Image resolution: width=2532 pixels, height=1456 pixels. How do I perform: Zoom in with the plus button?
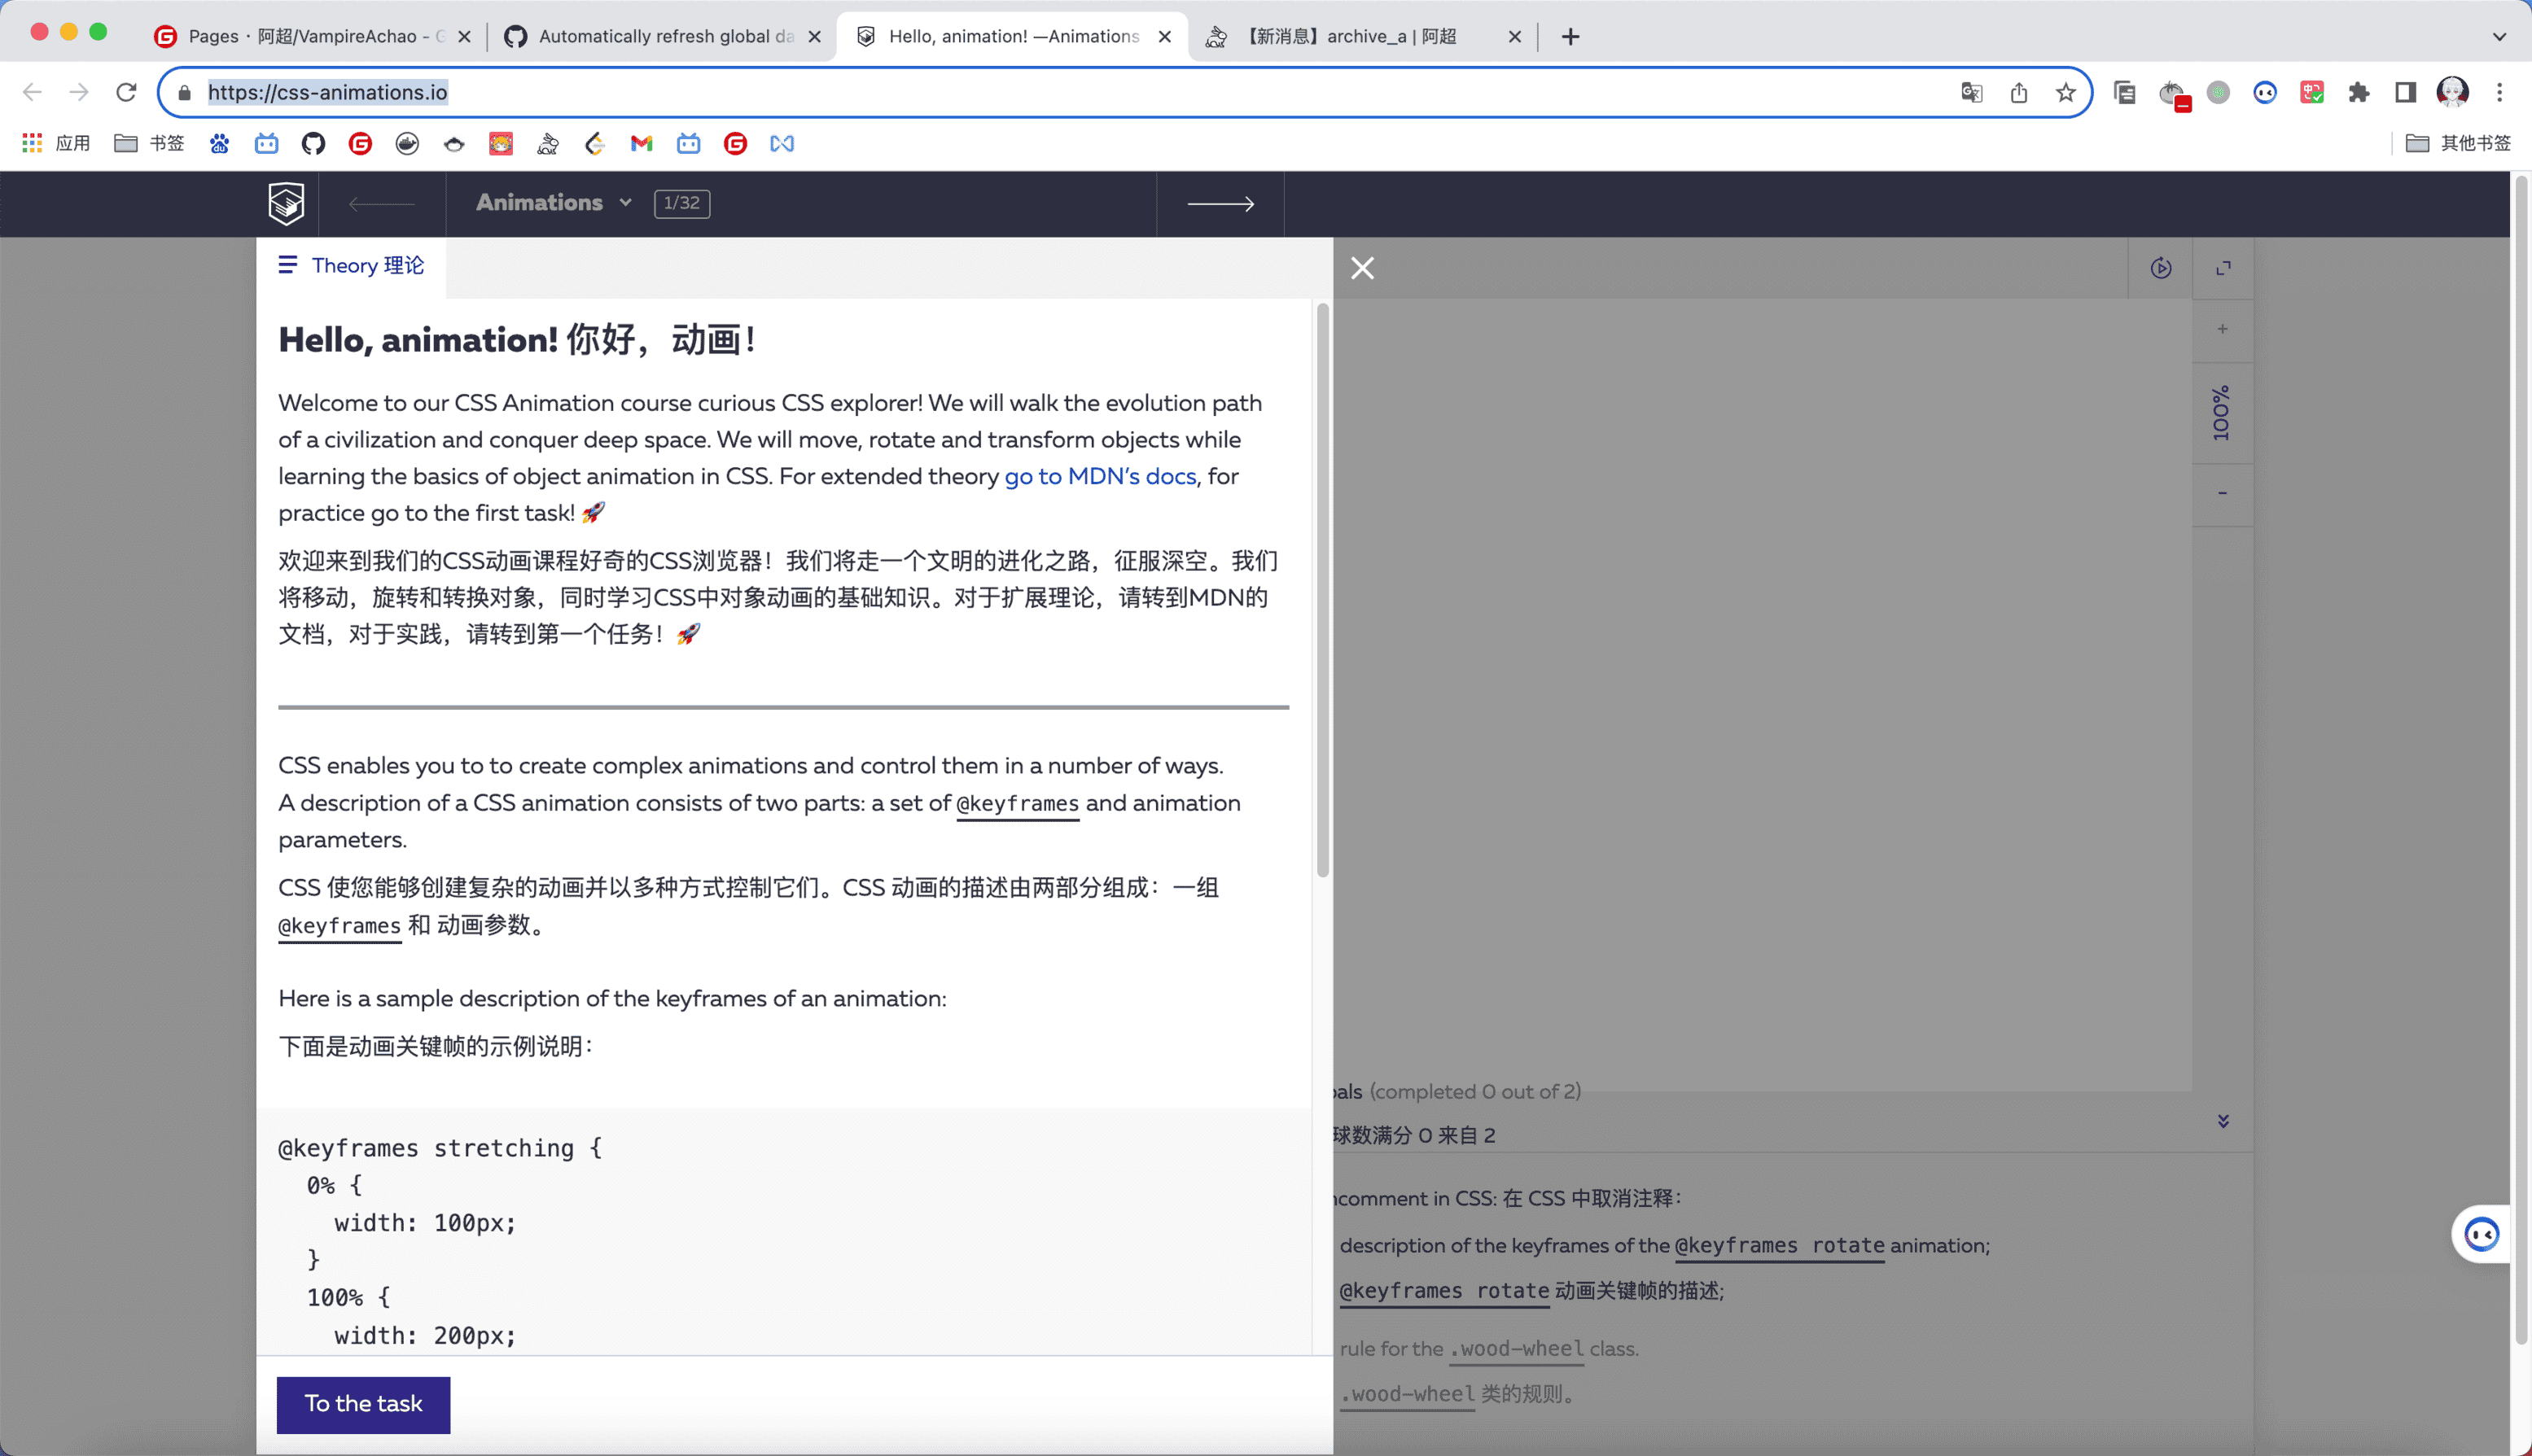point(2222,329)
